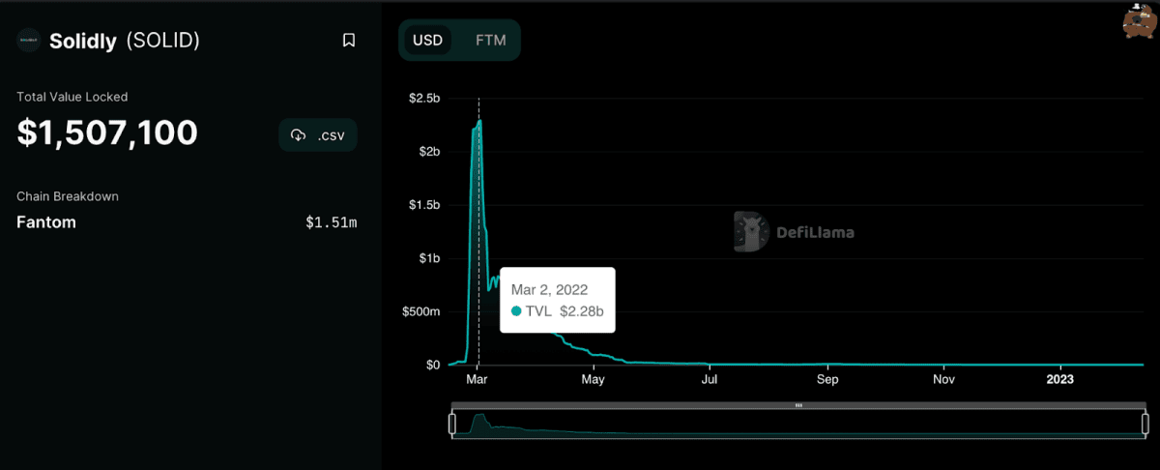Click the Fantom chain breakdown row
The height and width of the screenshot is (470, 1160).
(187, 222)
